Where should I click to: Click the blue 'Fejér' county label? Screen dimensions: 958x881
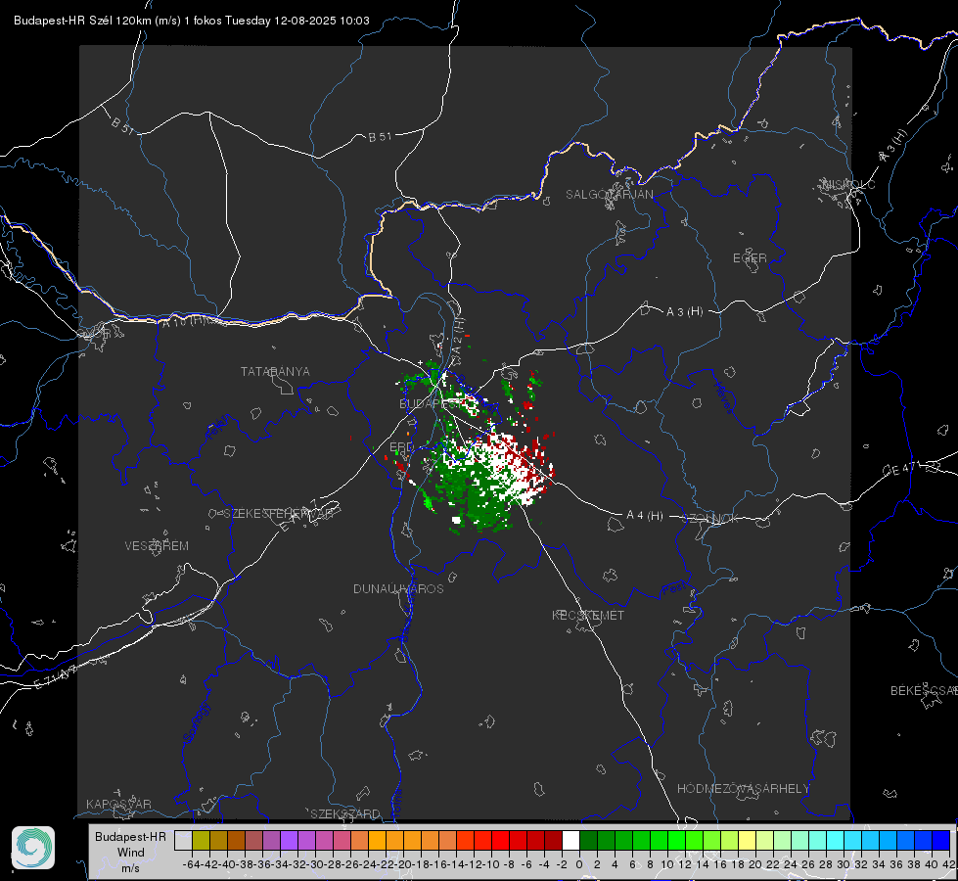click(219, 428)
